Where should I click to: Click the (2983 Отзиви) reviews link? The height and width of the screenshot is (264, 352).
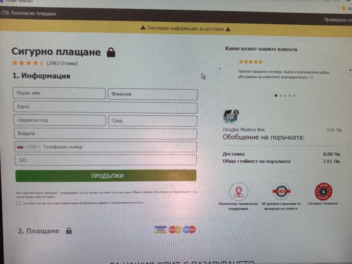pyautogui.click(x=62, y=63)
